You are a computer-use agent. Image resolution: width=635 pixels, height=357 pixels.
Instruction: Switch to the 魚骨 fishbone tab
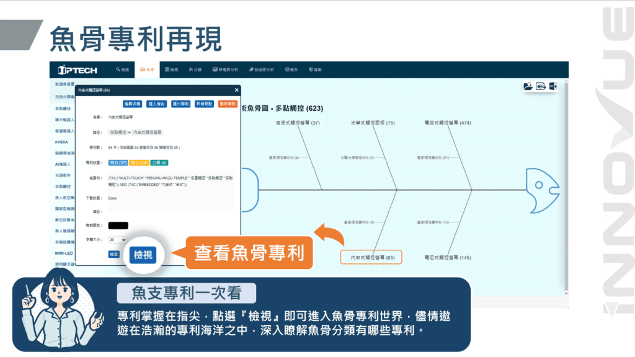pyautogui.click(x=147, y=70)
